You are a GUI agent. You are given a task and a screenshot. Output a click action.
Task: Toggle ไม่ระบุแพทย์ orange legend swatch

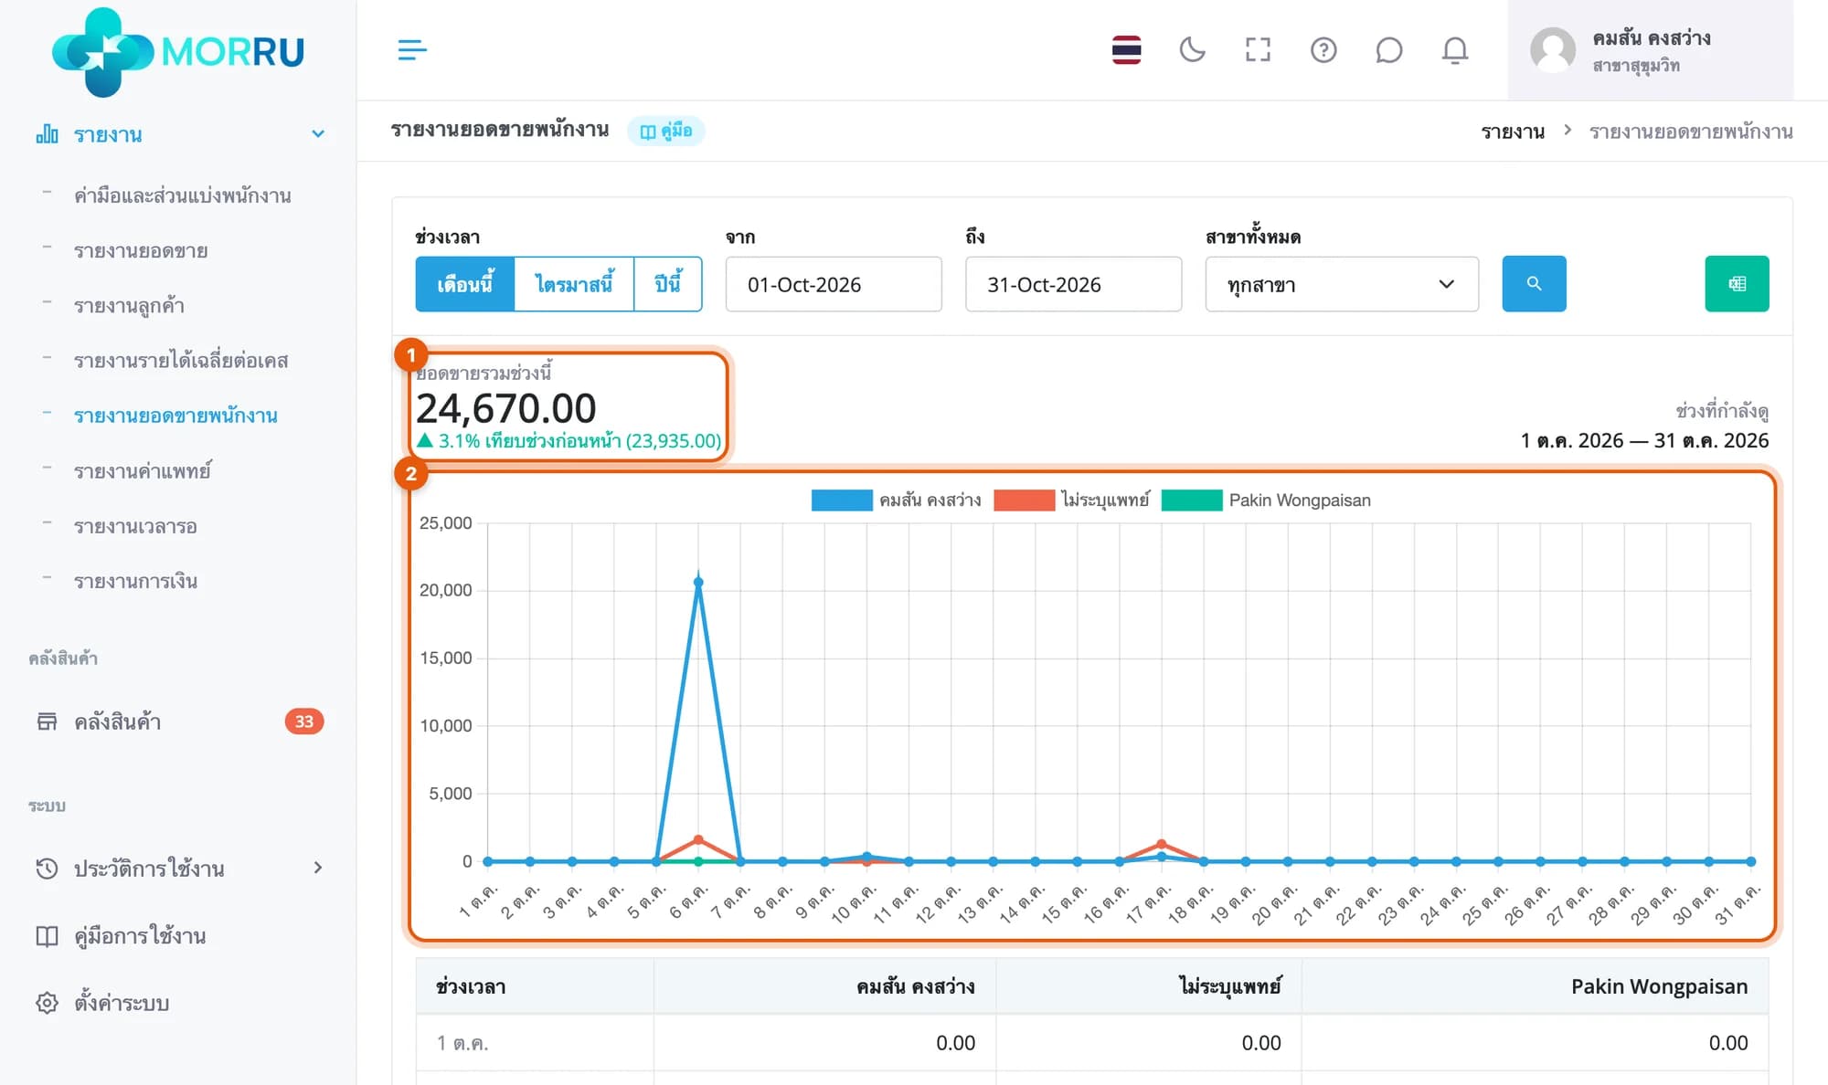[1024, 500]
